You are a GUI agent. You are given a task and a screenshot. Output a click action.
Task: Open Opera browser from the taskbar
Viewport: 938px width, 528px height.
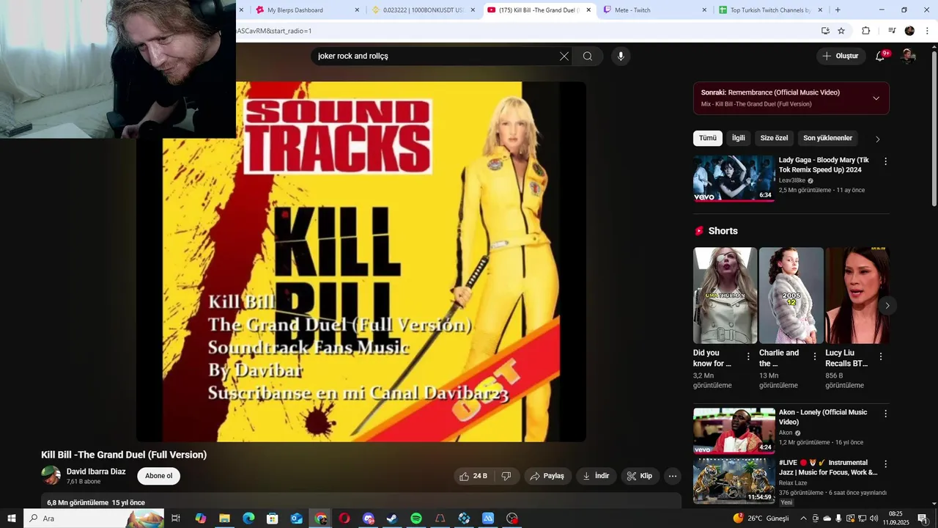click(344, 518)
